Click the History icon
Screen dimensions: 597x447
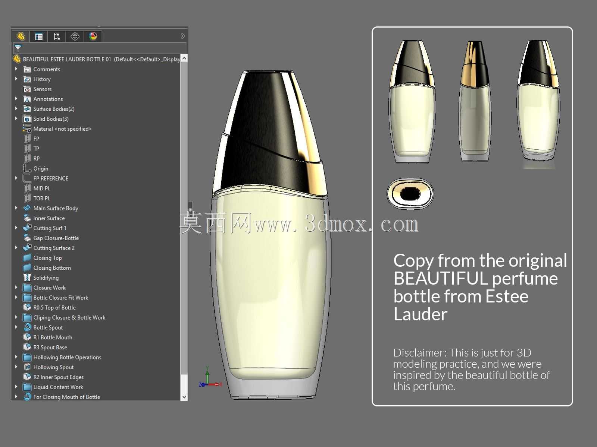(x=27, y=79)
